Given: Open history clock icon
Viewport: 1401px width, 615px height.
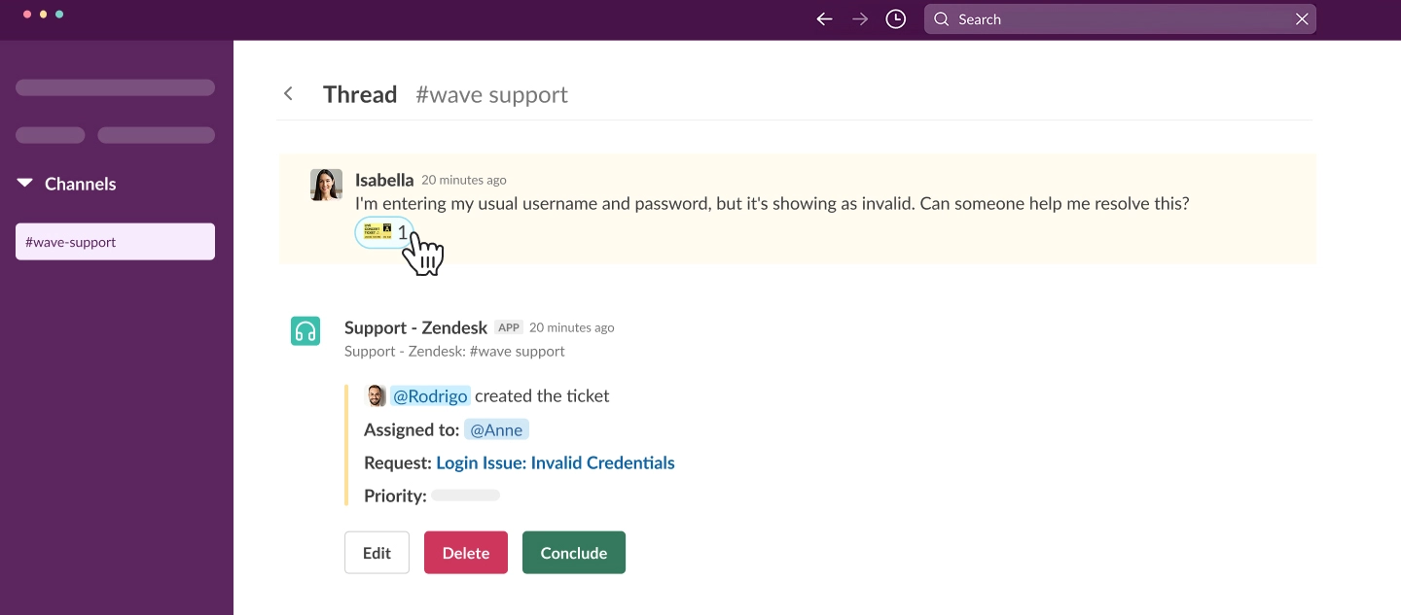Looking at the screenshot, I should point(896,19).
